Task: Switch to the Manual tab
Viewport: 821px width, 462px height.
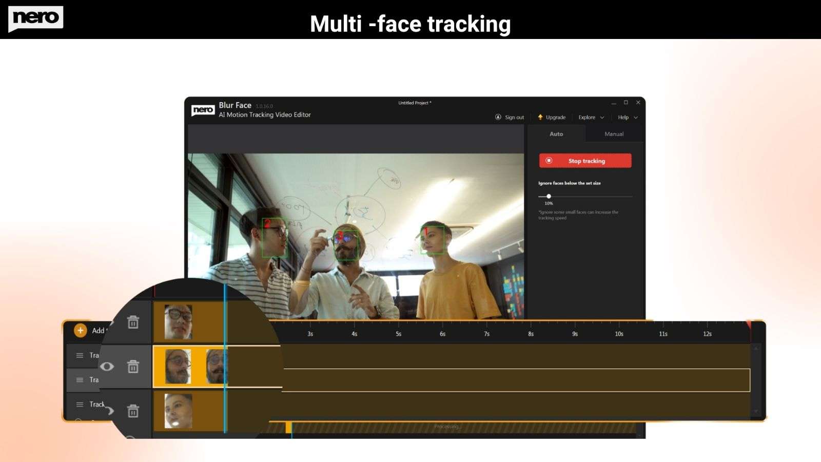Action: (x=614, y=134)
